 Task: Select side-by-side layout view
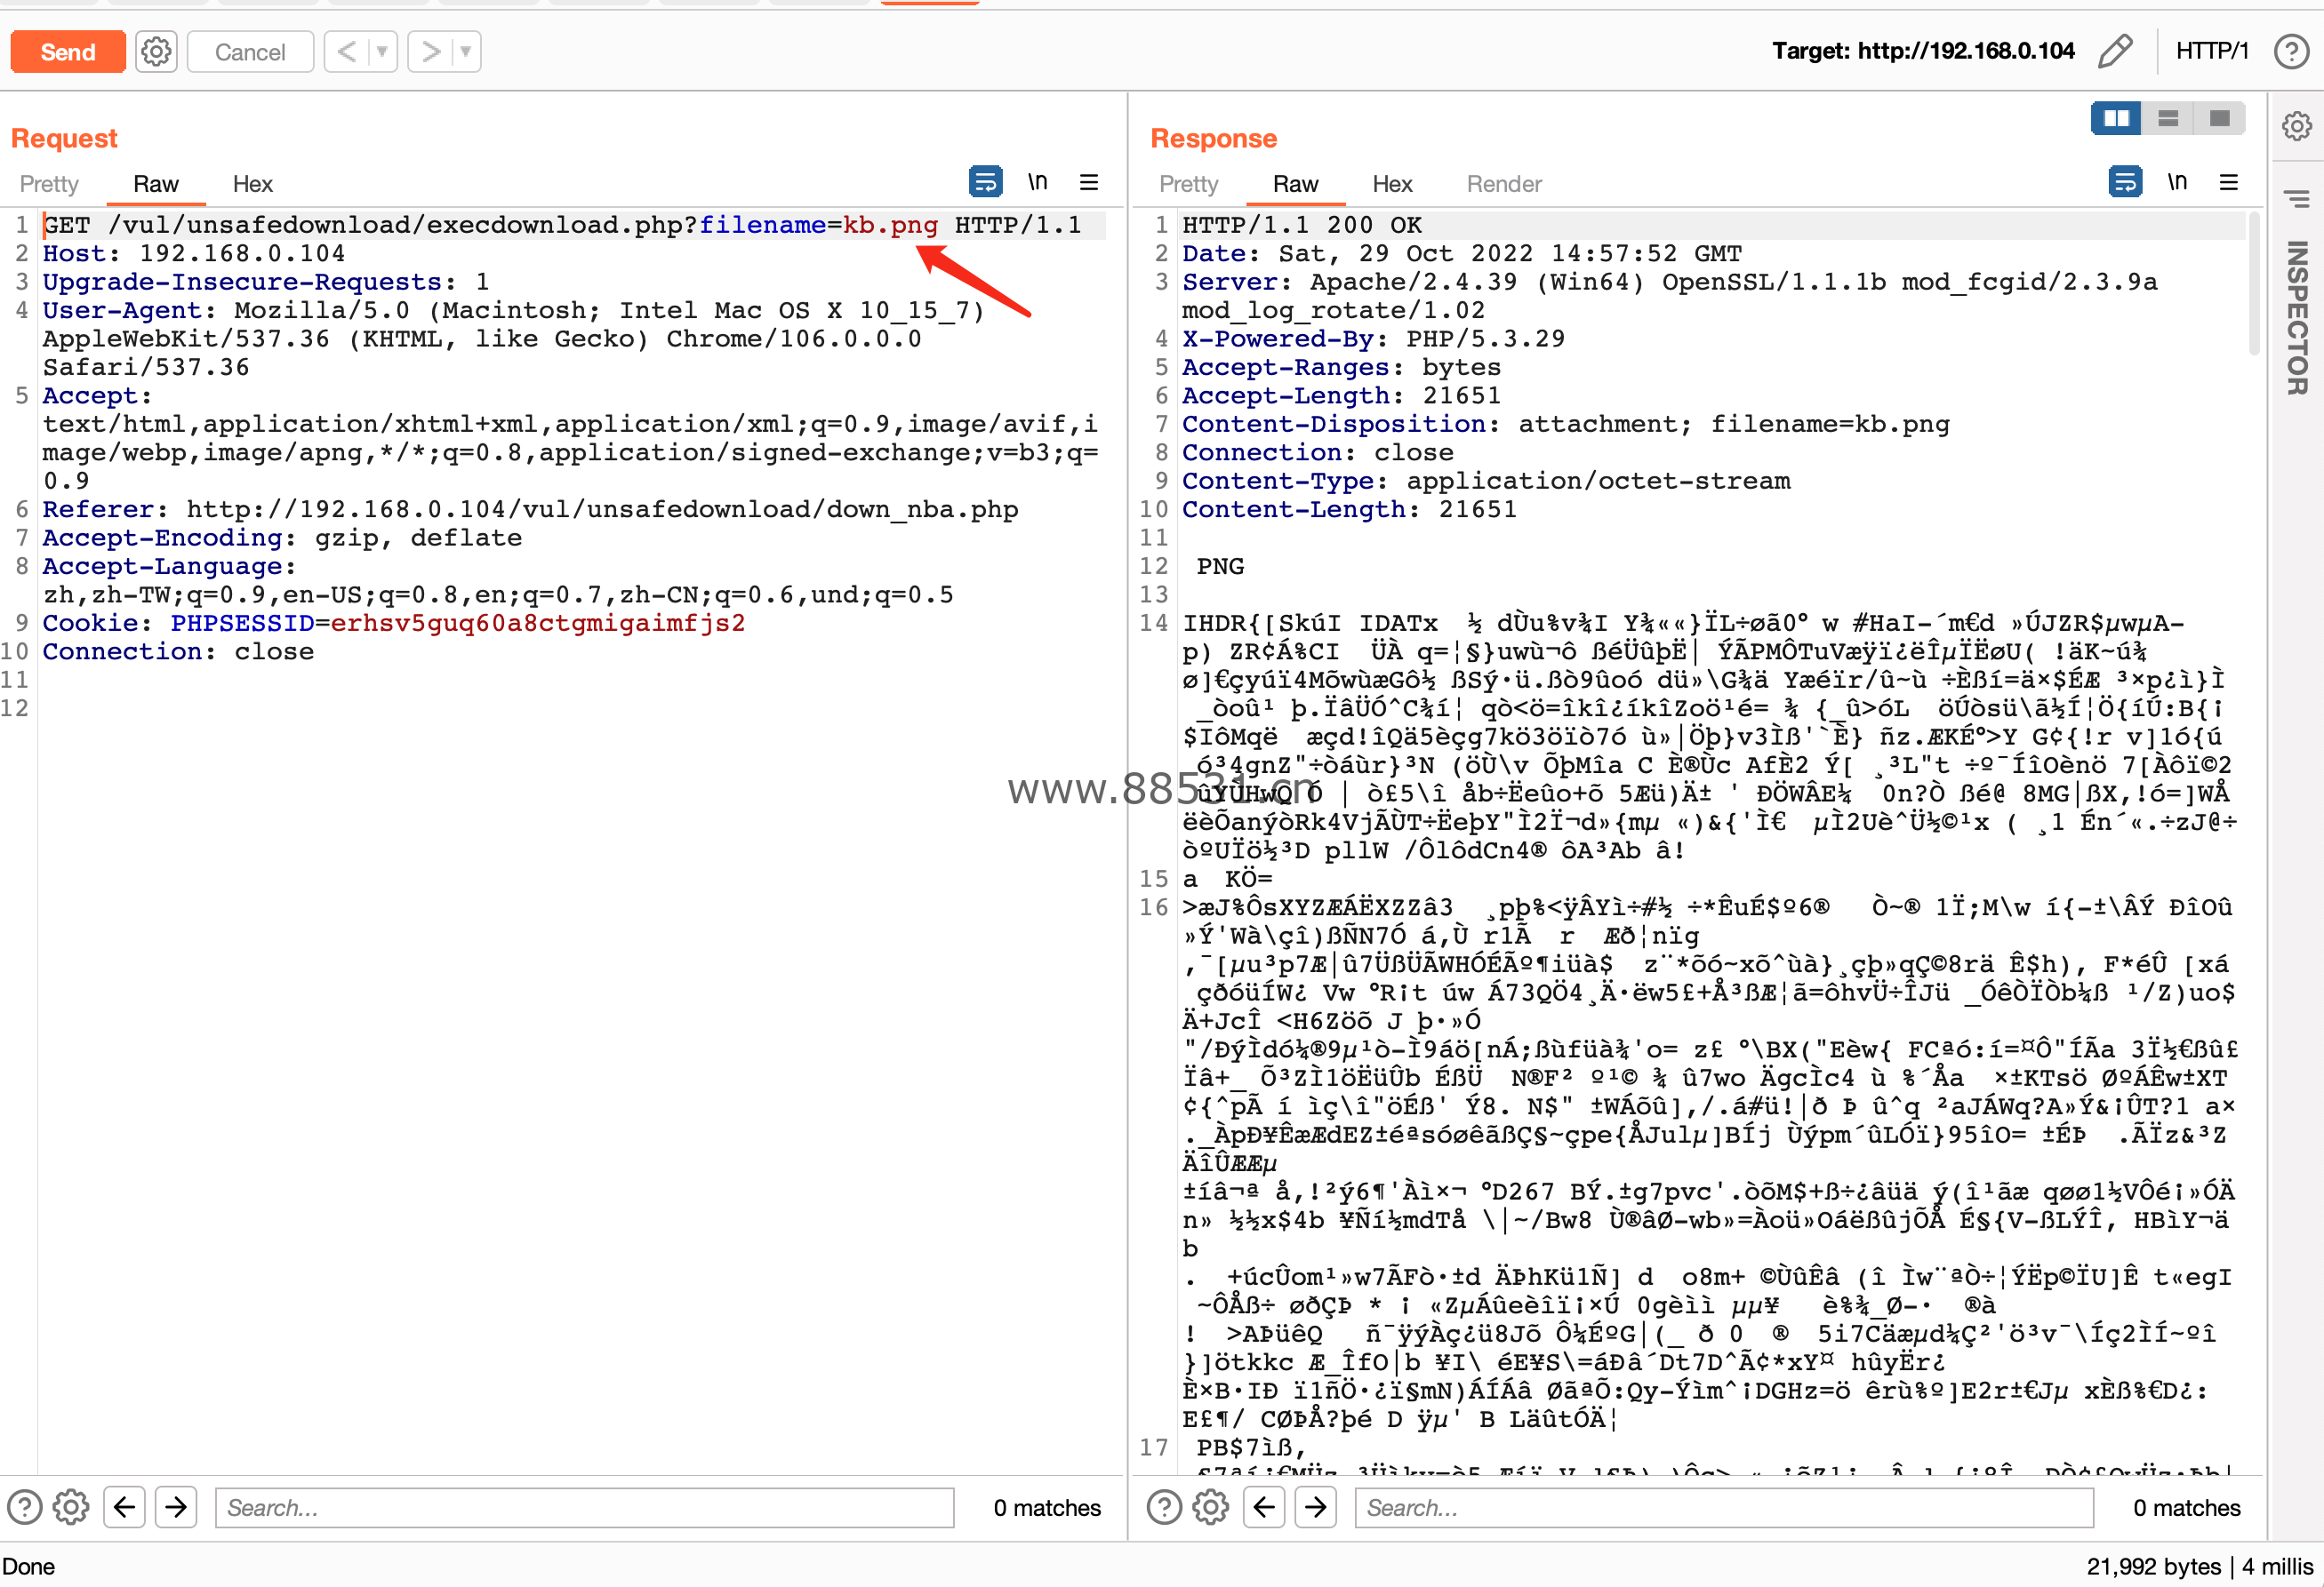tap(2117, 119)
